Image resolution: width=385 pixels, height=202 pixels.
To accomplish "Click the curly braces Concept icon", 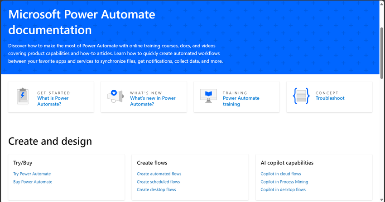I will 301,96.
